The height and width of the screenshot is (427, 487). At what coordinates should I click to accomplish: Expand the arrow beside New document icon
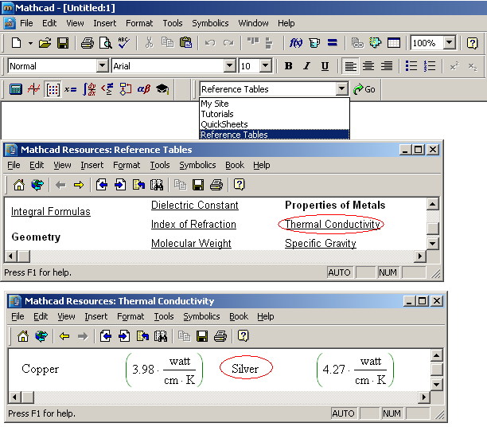(30, 43)
